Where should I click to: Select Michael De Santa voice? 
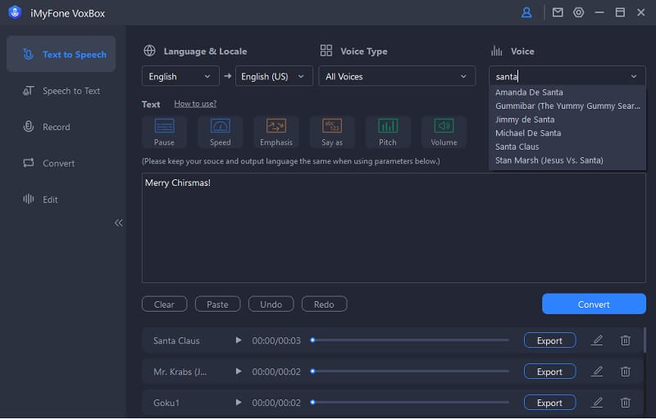(567, 133)
